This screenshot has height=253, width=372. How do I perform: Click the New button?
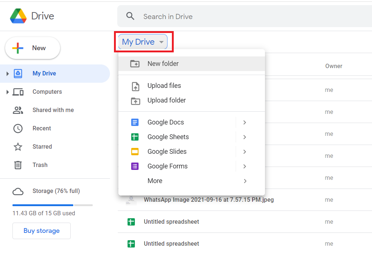pyautogui.click(x=33, y=48)
